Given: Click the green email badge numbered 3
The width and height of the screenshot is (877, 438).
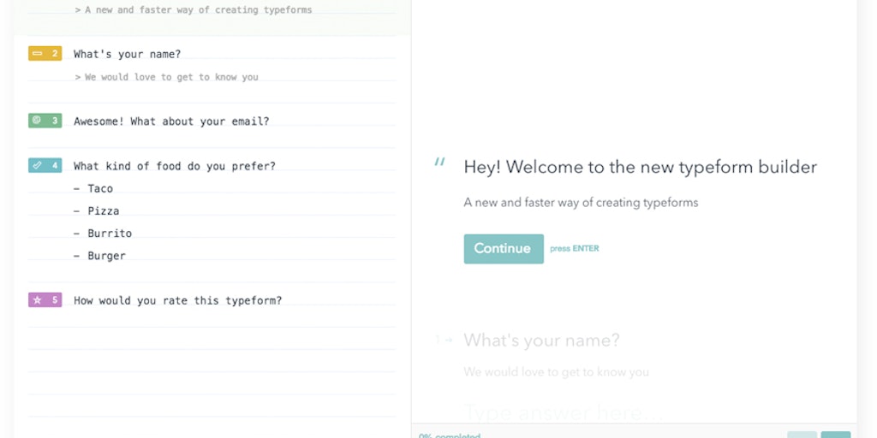Looking at the screenshot, I should (45, 120).
